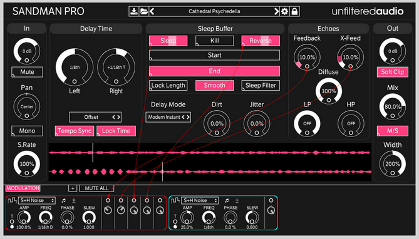This screenshot has height=239, width=419.
Task: Click modulation input jack below Dirt knob
Action: (217, 133)
